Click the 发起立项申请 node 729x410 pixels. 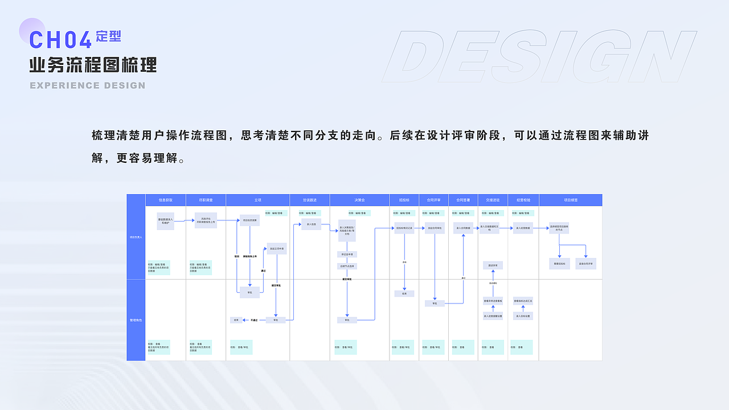(x=276, y=248)
